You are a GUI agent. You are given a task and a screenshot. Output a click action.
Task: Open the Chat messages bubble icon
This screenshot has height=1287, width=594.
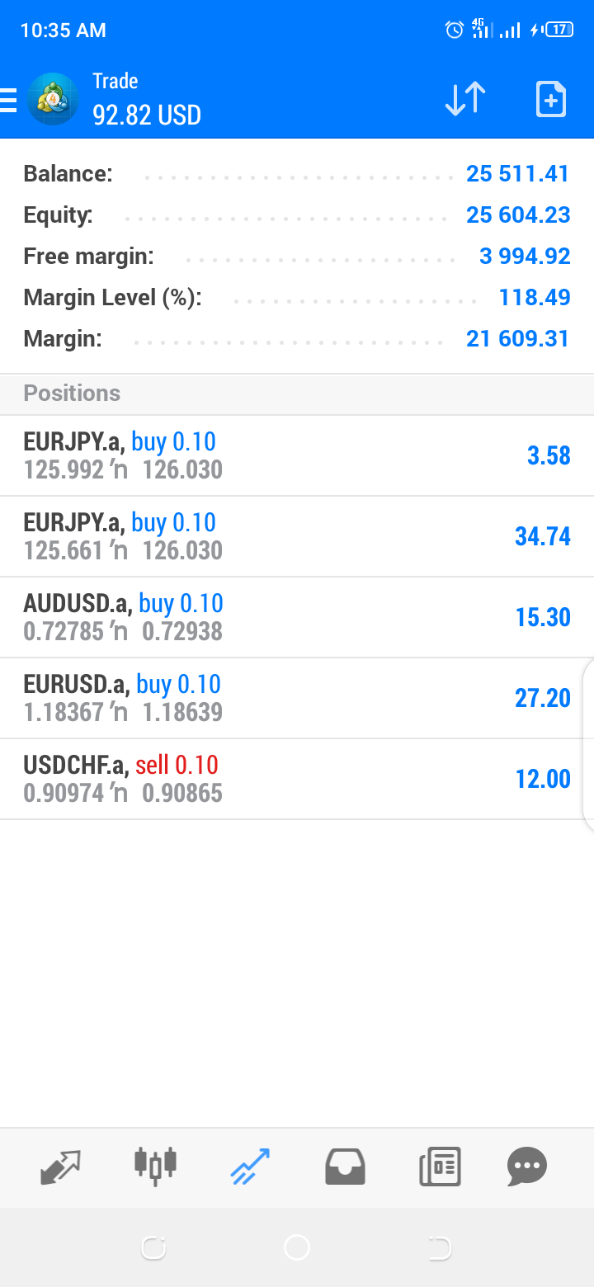[x=527, y=1167]
